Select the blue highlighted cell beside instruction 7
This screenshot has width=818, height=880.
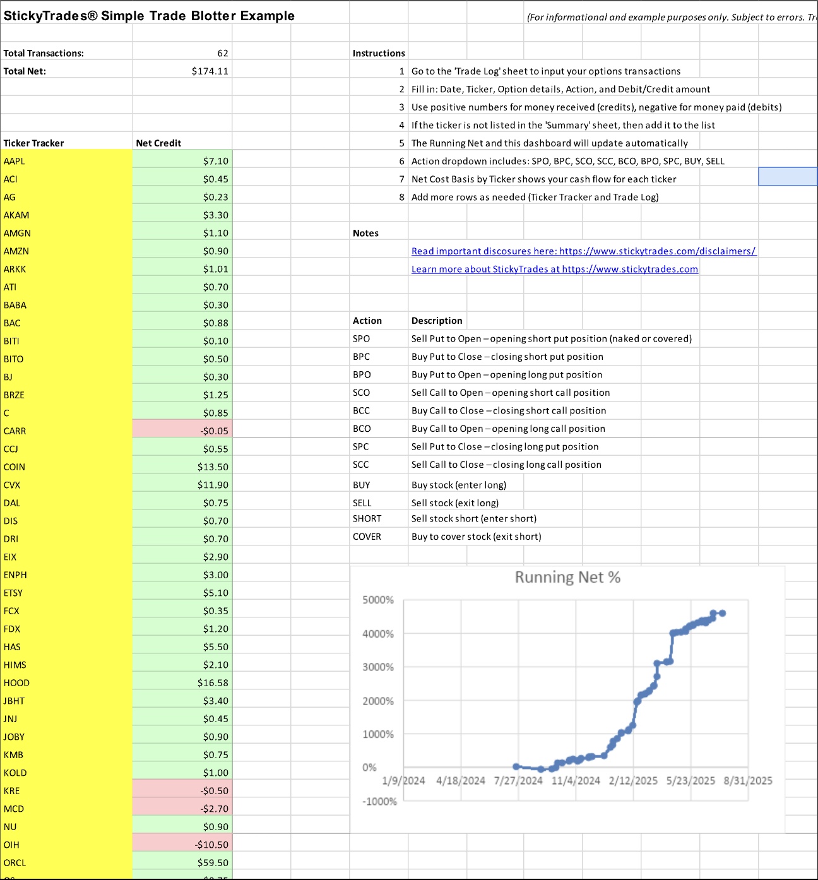coord(788,177)
